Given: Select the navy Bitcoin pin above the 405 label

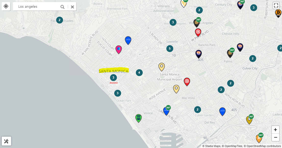Looking at the screenshot, I should pyautogui.click(x=199, y=54).
